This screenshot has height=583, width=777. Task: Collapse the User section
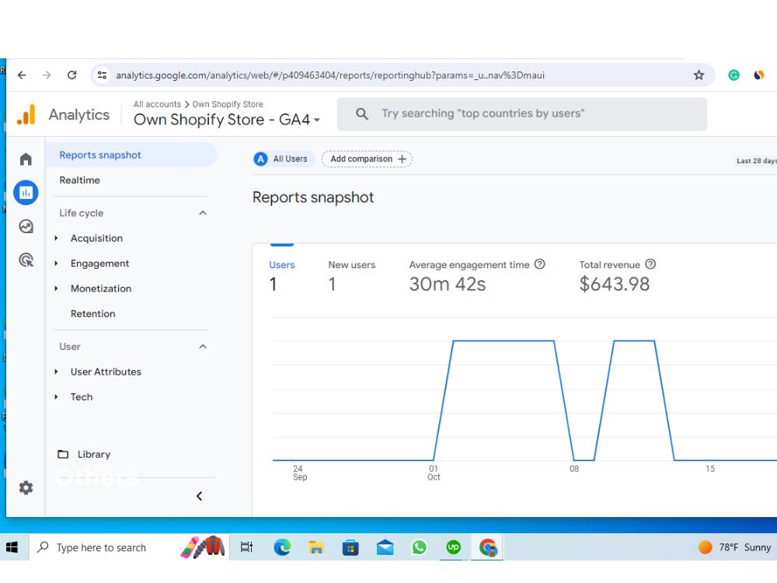(203, 347)
